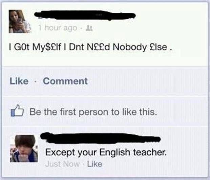Click the 'Just Now' comment timestamp

[x=62, y=164]
